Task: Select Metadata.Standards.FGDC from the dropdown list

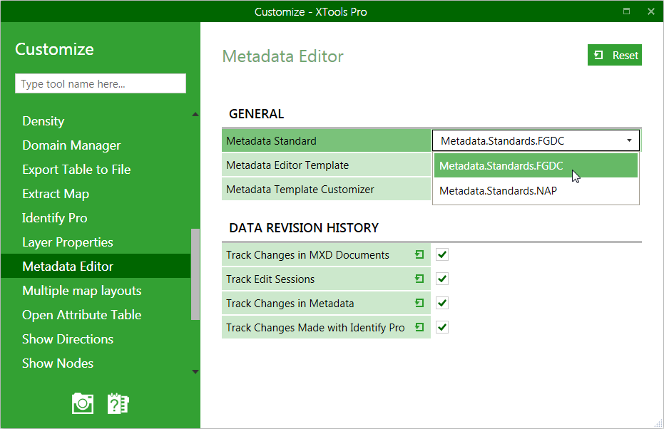Action: click(x=536, y=165)
